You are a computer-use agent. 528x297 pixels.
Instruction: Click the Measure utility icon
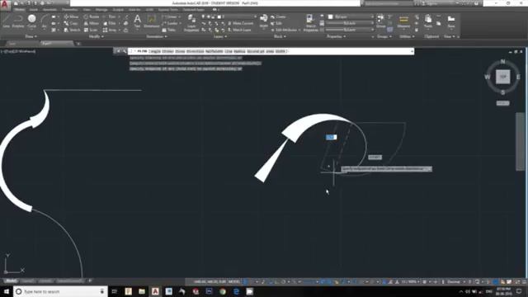403,21
